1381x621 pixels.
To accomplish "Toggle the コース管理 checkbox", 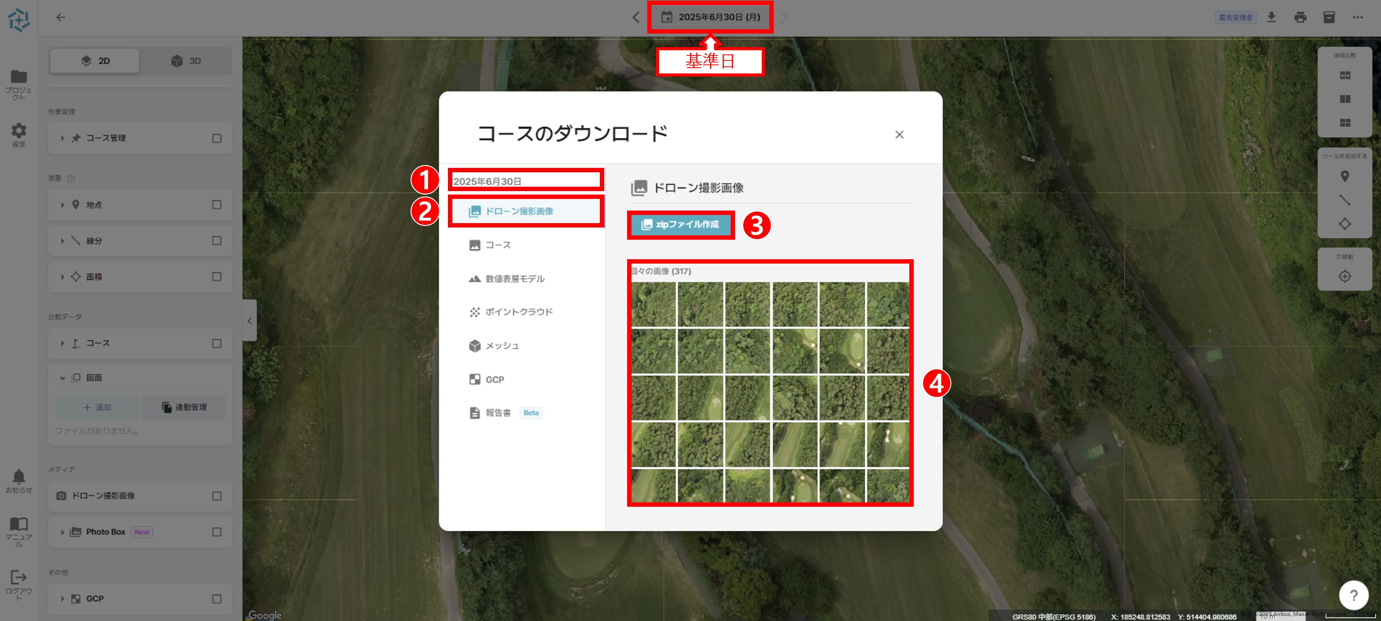I will pos(217,138).
